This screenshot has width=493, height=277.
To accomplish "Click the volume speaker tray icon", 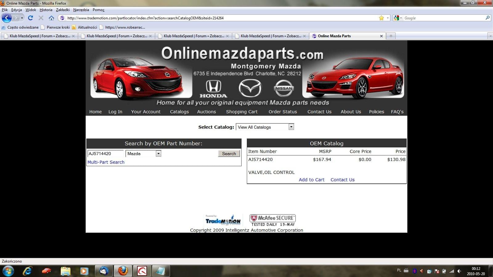I will coord(459,271).
